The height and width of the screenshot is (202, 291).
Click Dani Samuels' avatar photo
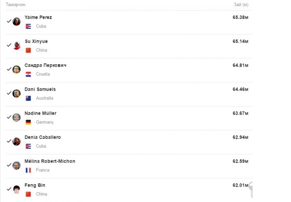pos(16,93)
